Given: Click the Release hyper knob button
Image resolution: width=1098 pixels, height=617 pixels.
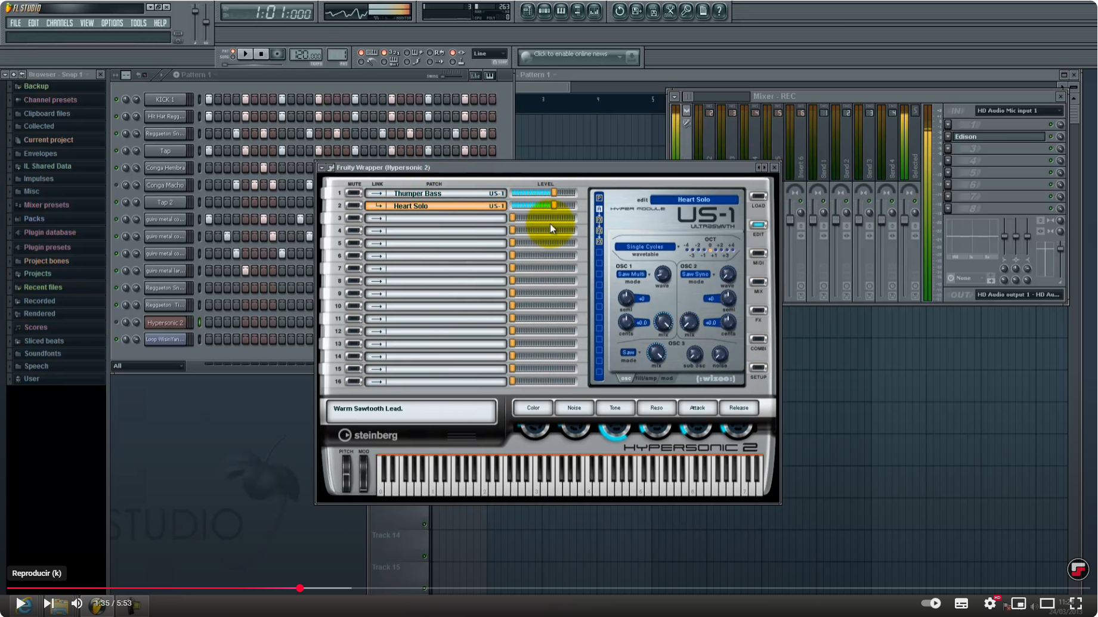Looking at the screenshot, I should [739, 408].
